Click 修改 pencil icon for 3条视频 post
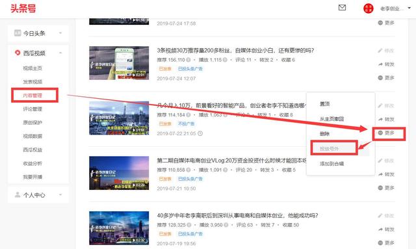 tap(380, 51)
